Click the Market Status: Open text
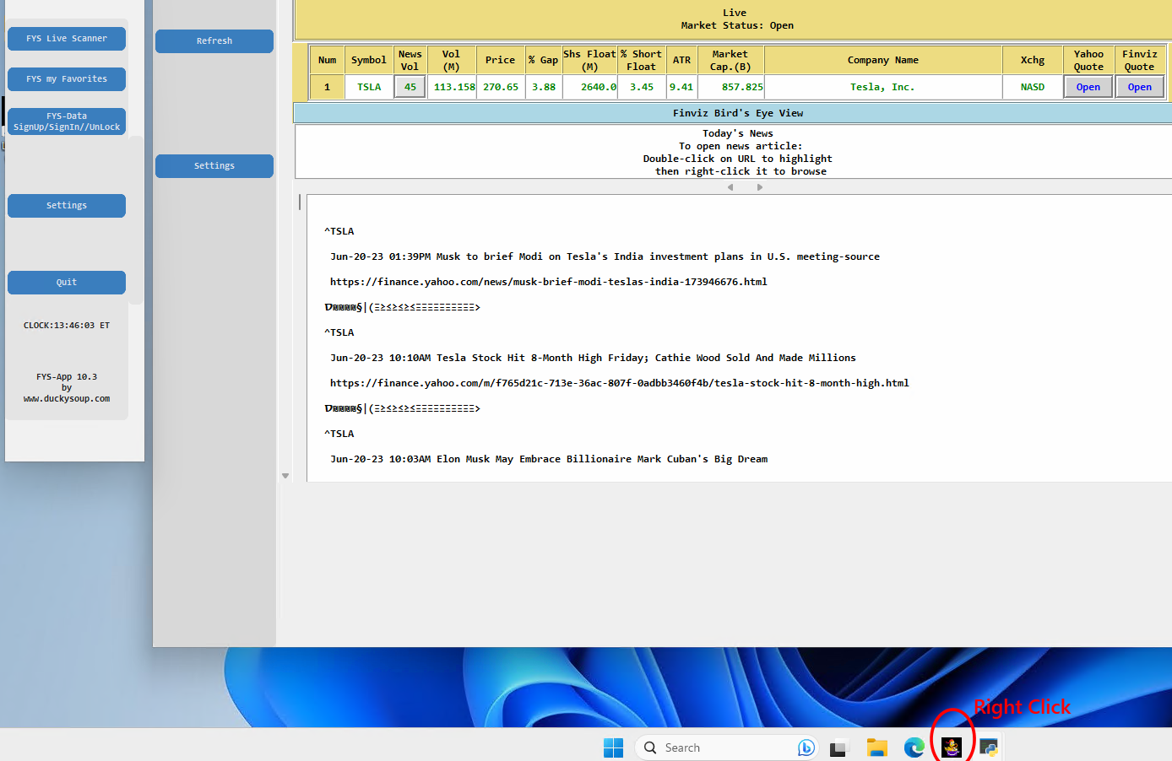The image size is (1172, 761). point(737,26)
